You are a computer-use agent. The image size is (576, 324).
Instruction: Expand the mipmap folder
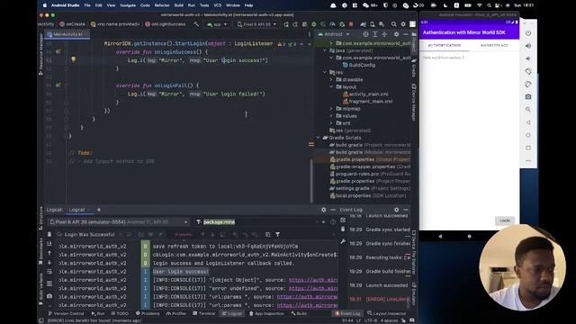pos(331,109)
